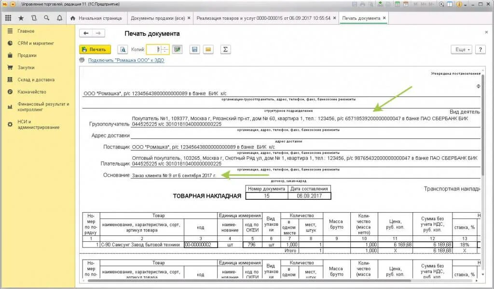Click date cell 06.09.2017
494x289 pixels.
coord(309,196)
